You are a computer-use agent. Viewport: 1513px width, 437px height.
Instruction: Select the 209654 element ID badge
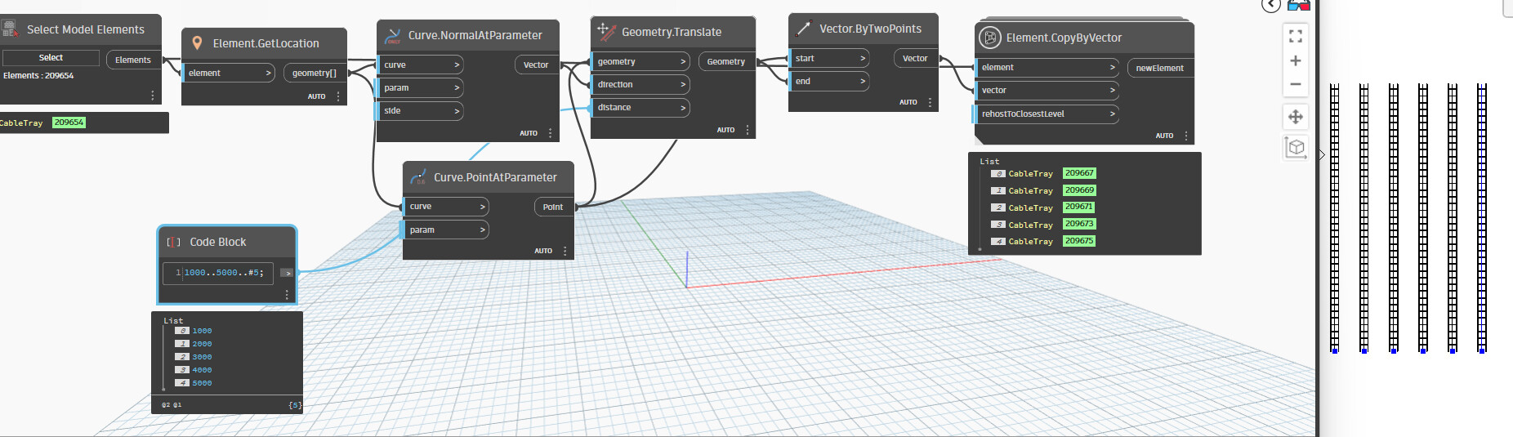click(x=69, y=123)
